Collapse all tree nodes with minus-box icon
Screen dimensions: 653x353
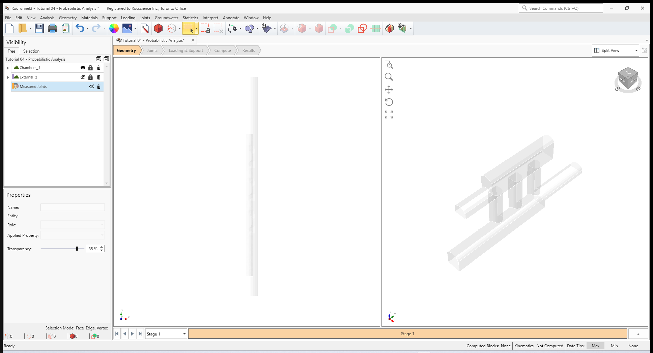click(x=106, y=59)
